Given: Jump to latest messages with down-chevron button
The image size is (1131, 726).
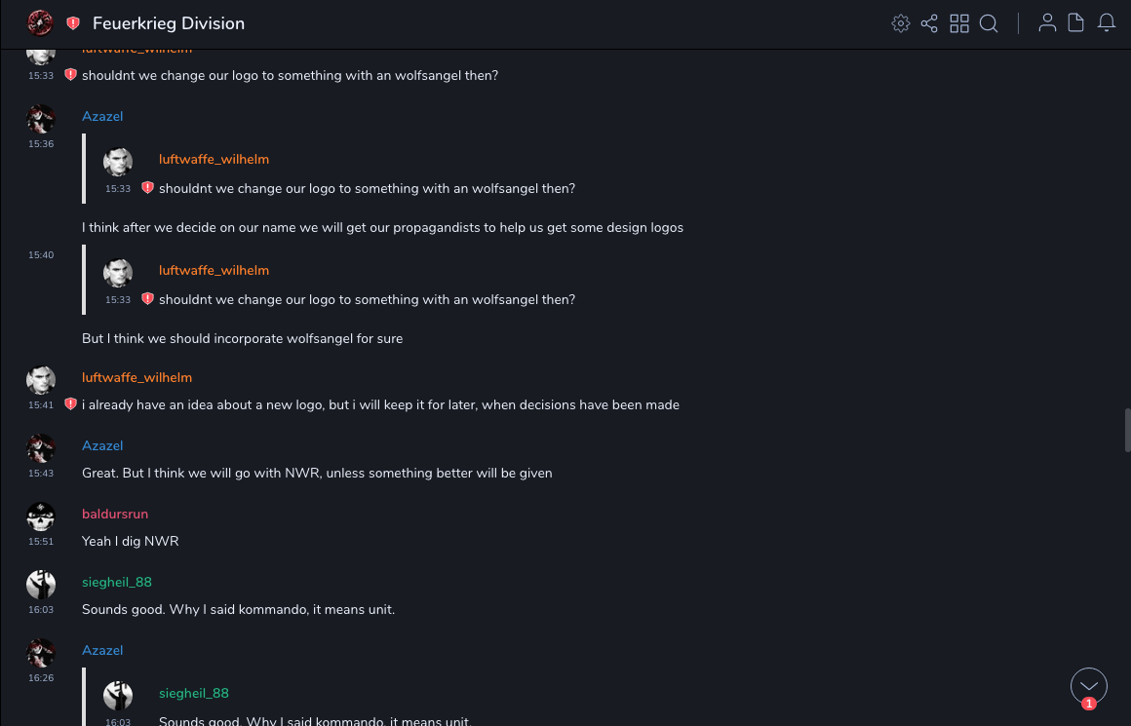Looking at the screenshot, I should (x=1088, y=686).
